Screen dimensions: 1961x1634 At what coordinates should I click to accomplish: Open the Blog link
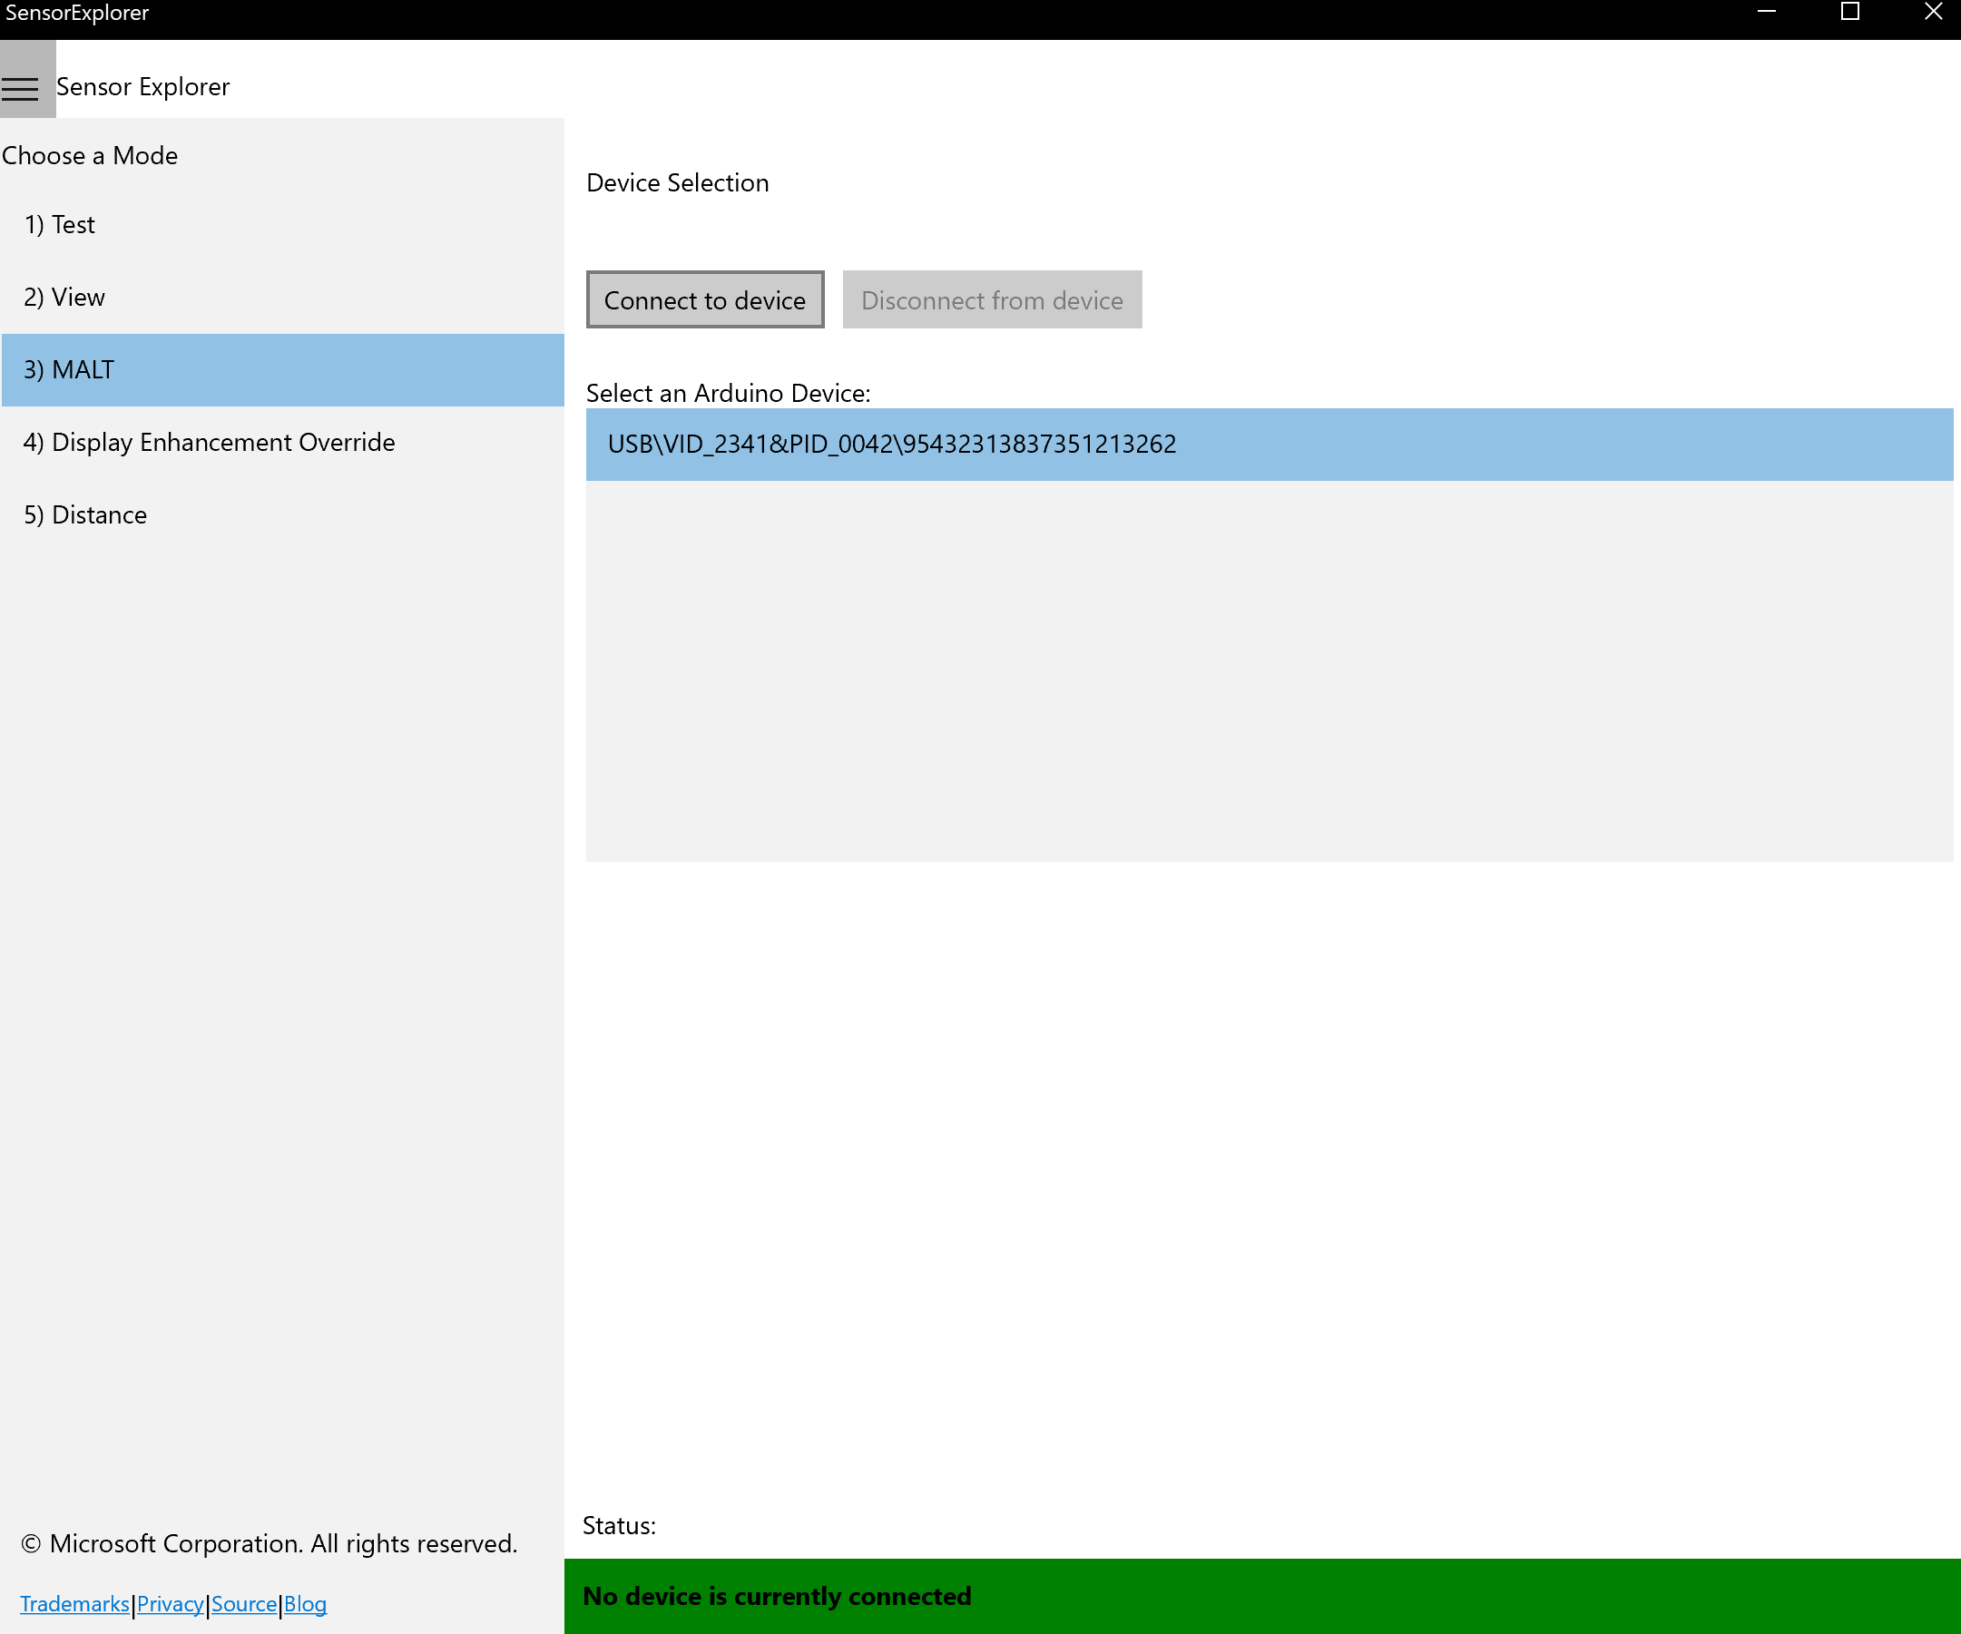coord(306,1603)
